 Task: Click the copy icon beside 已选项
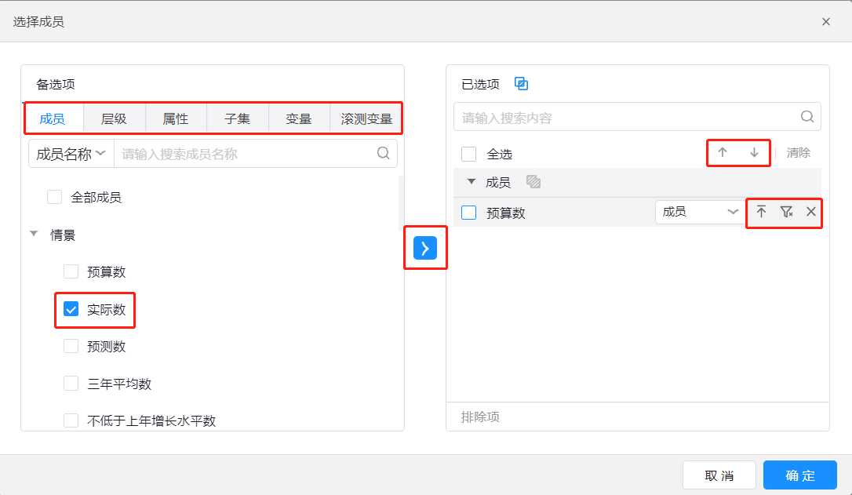point(521,84)
